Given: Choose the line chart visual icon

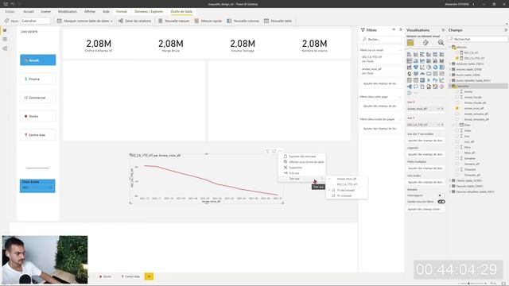Looking at the screenshot, I should tap(410, 60).
